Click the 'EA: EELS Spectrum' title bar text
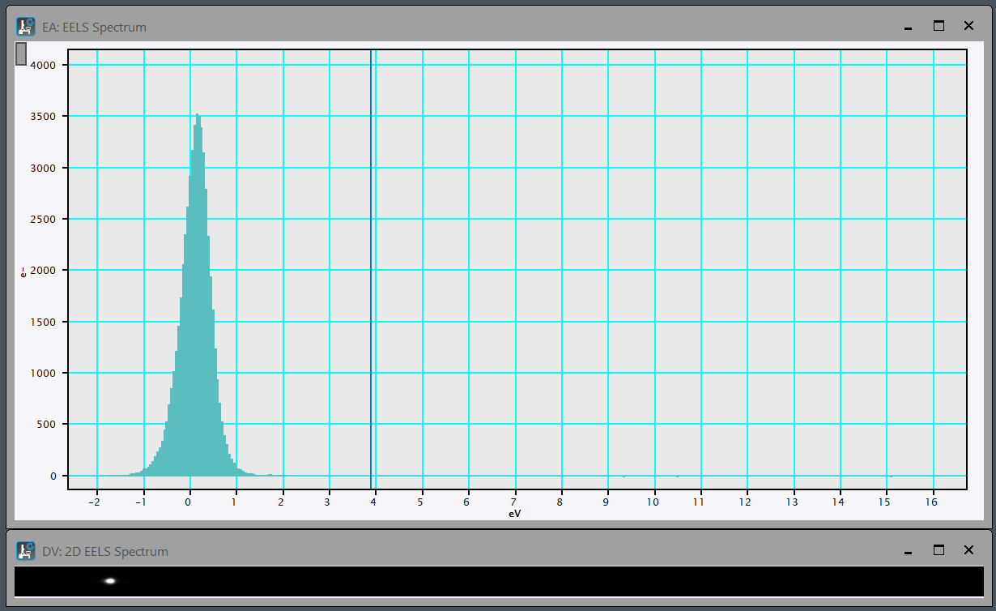The image size is (996, 611). 94,27
